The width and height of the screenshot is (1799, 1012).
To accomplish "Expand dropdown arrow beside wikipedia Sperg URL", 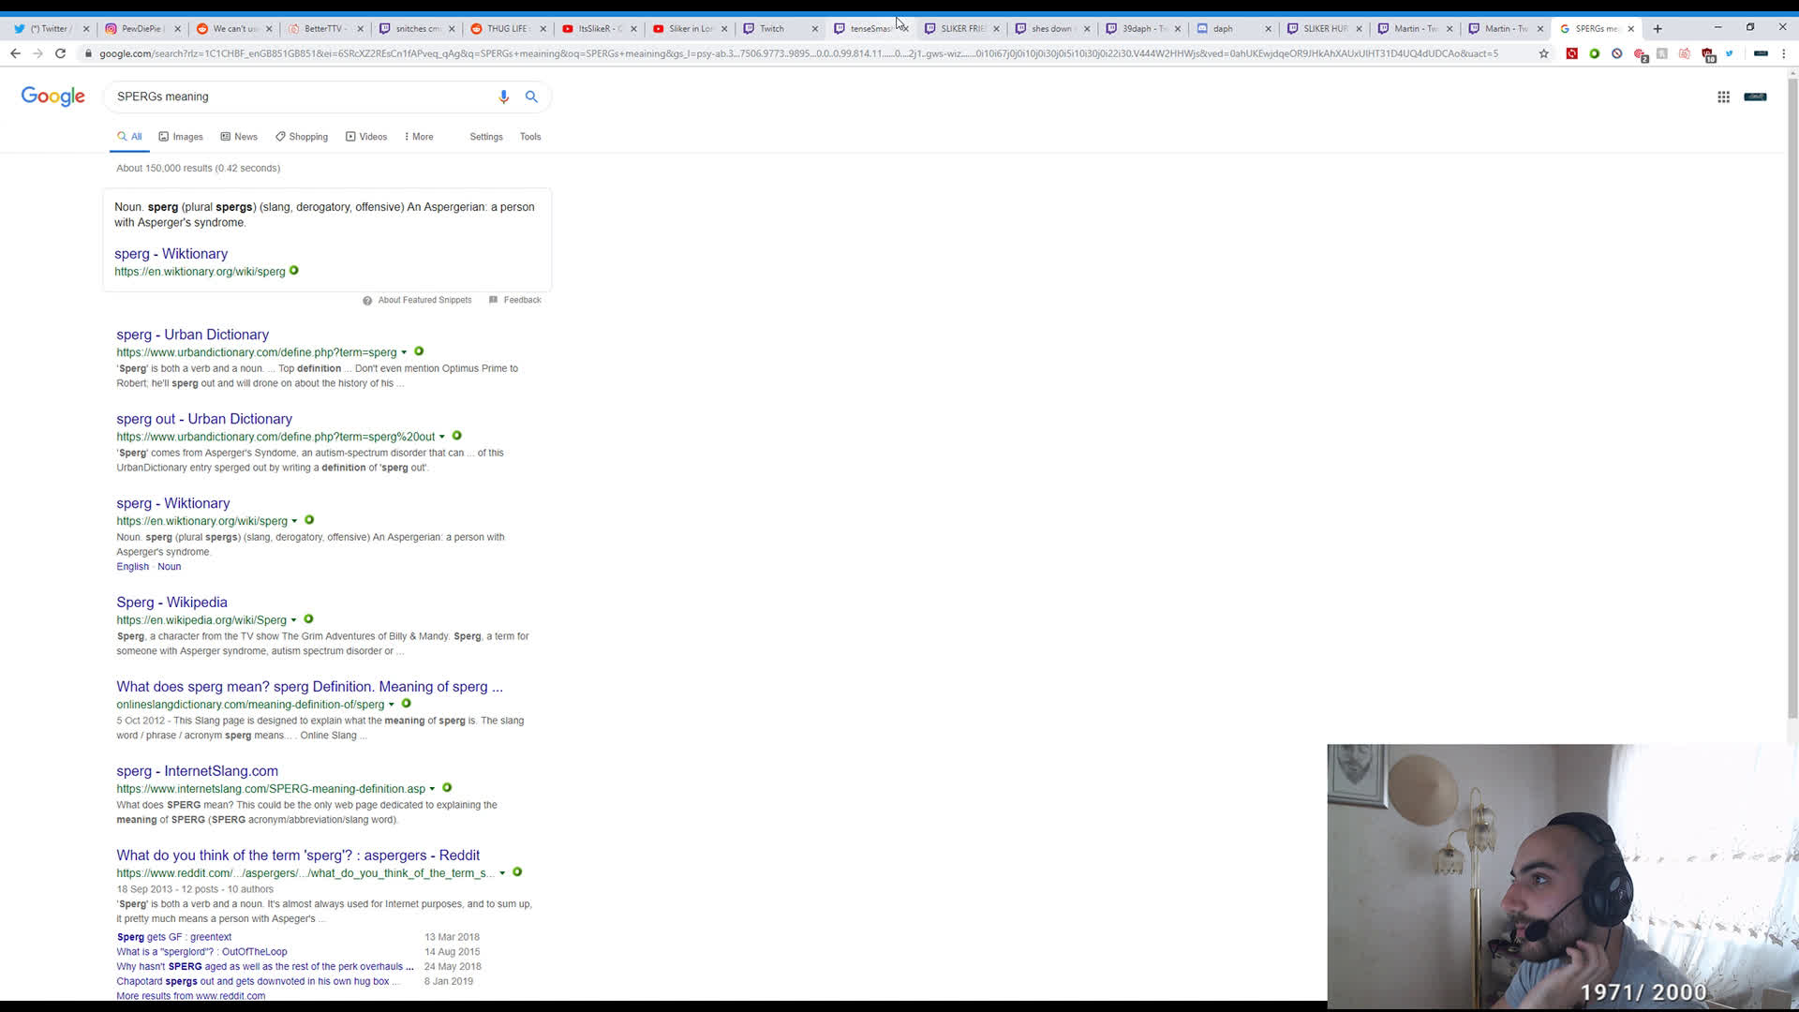I will pos(293,620).
